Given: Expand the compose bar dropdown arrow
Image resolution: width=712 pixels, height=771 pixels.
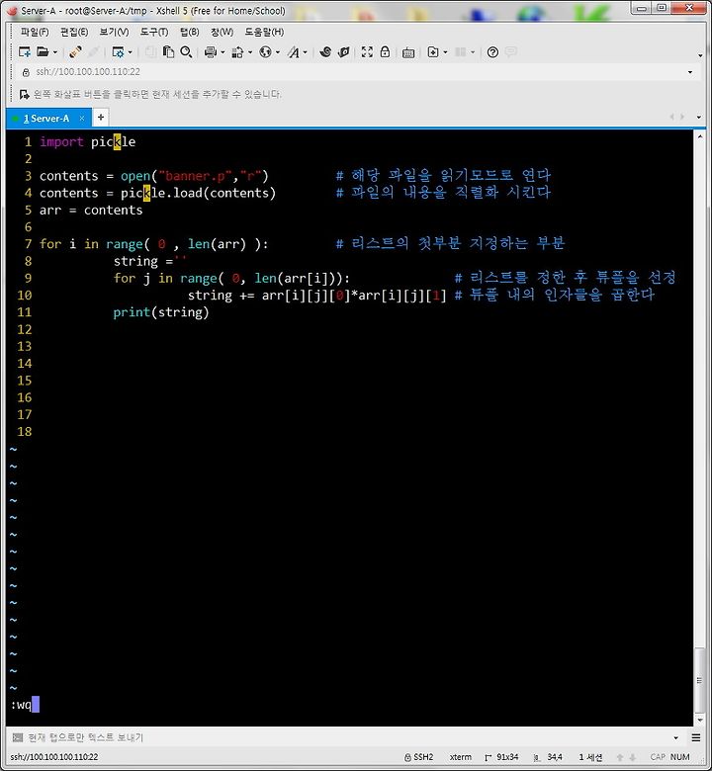Looking at the screenshot, I should [x=675, y=737].
